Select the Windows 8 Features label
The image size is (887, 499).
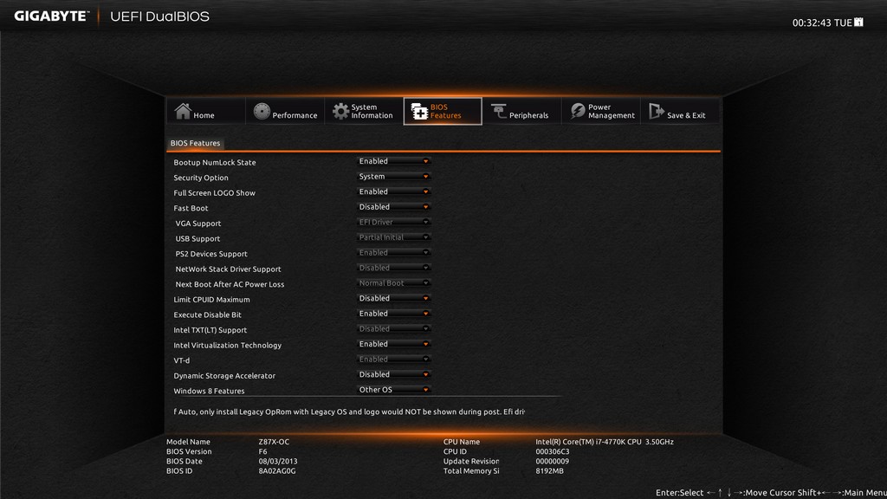tap(209, 392)
